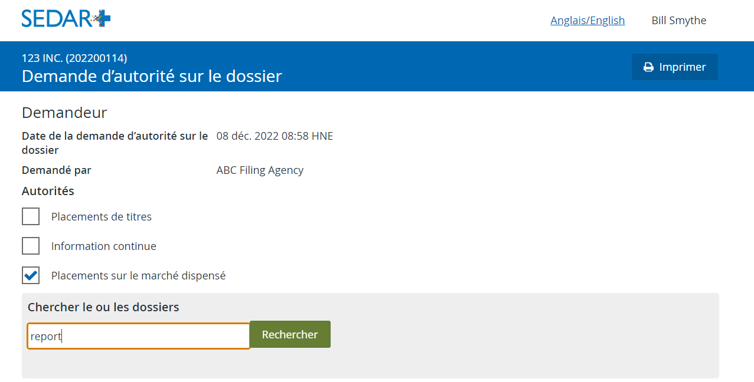Click the "Placements sur le marché dispensé" label
Image resolution: width=754 pixels, height=382 pixels.
pos(138,276)
